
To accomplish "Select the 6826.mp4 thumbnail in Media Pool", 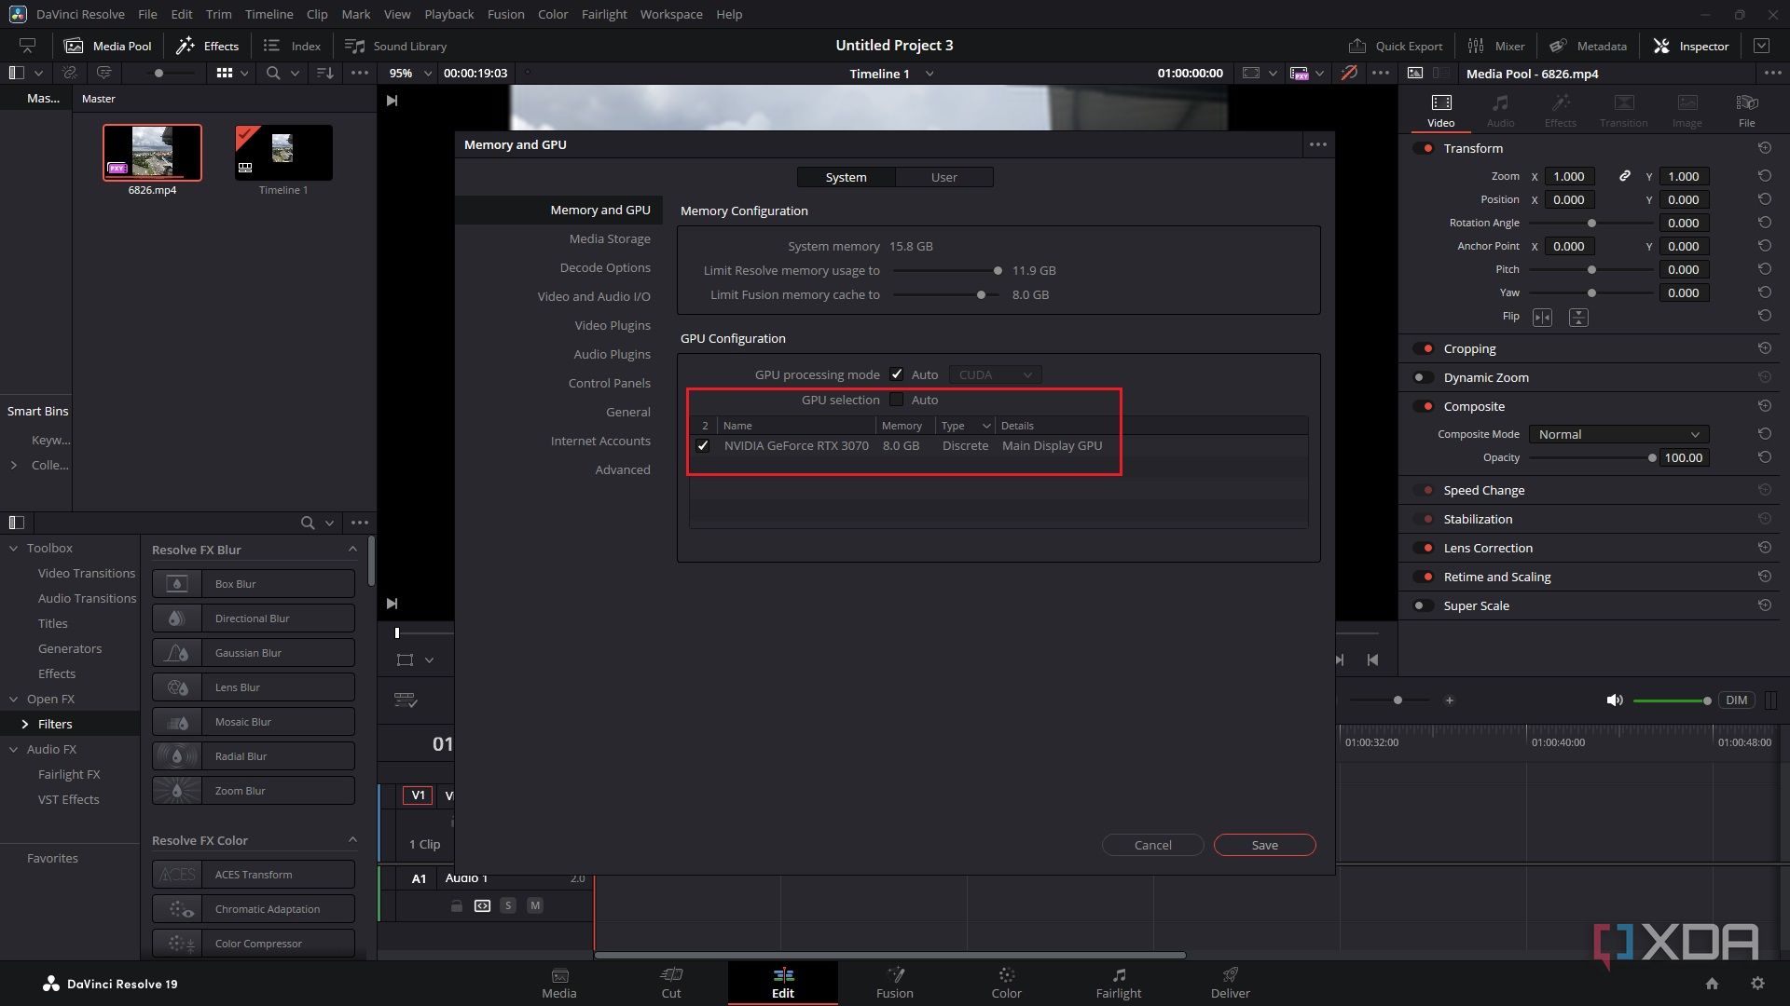I will point(152,152).
